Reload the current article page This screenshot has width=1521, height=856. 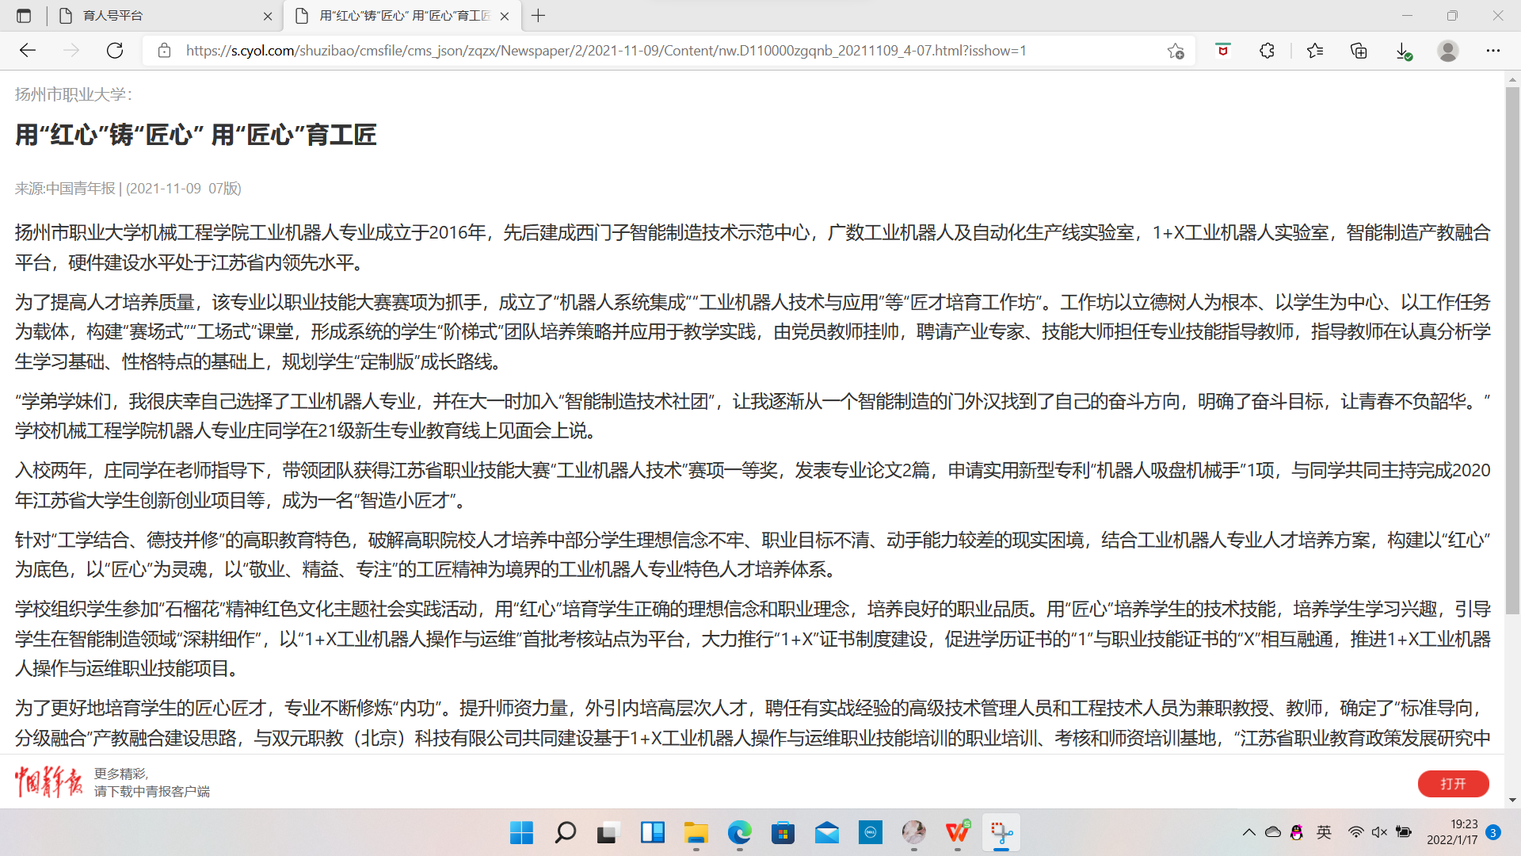pyautogui.click(x=115, y=51)
